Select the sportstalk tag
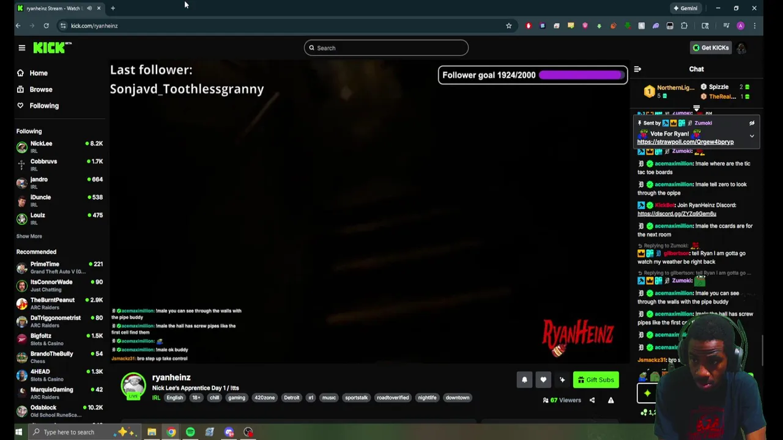The width and height of the screenshot is (783, 440). tap(356, 398)
